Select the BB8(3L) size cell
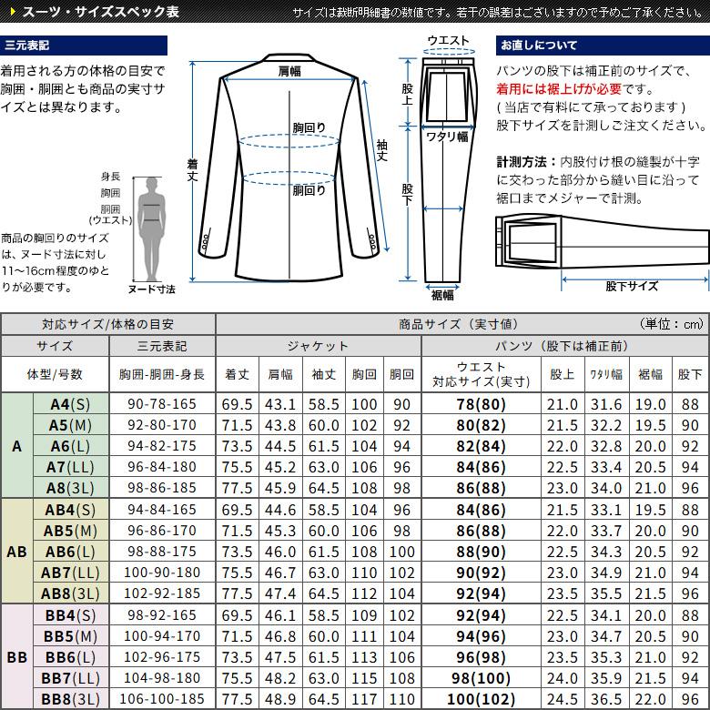The height and width of the screenshot is (710, 710). click(71, 698)
